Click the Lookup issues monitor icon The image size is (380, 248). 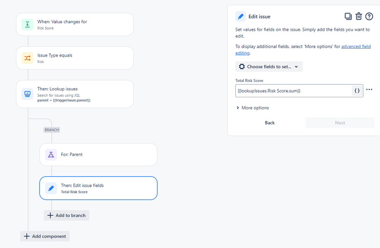[x=28, y=94]
